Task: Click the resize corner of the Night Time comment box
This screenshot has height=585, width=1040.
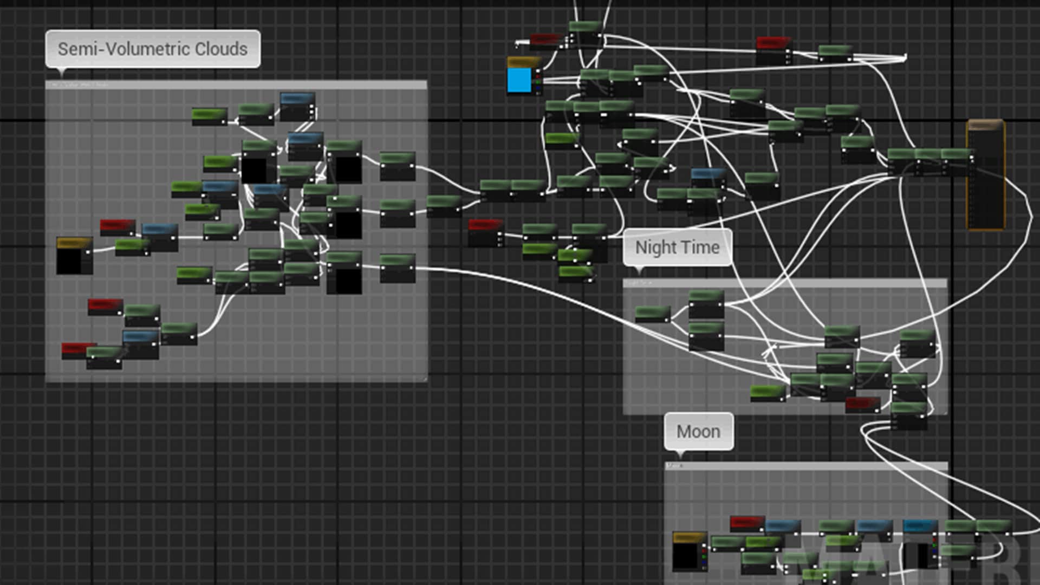Action: 945,412
